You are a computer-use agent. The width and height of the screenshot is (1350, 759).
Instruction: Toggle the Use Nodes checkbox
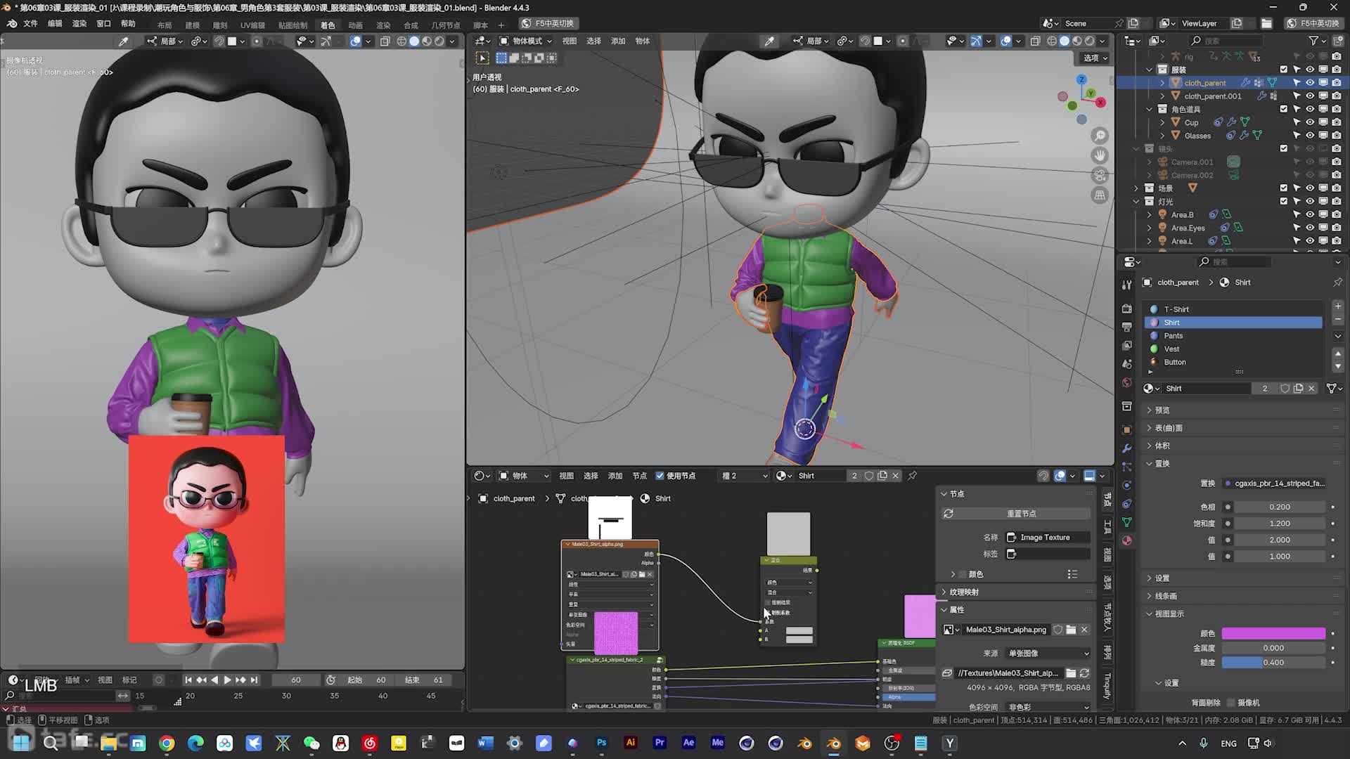[660, 476]
